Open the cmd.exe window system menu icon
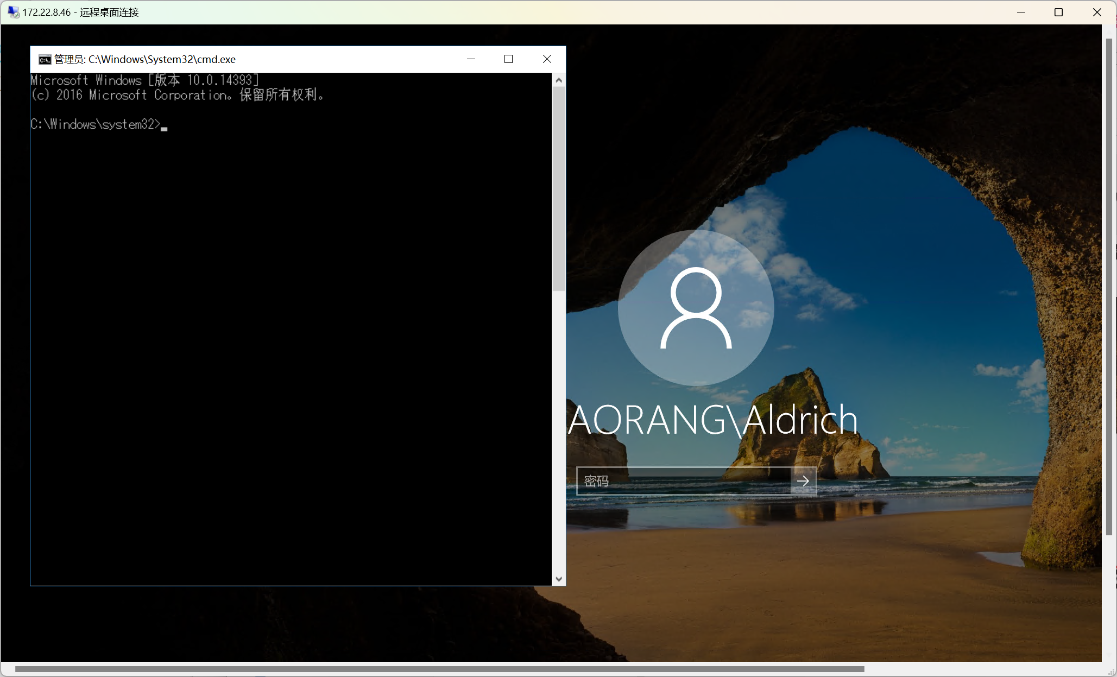The width and height of the screenshot is (1117, 677). (x=45, y=59)
